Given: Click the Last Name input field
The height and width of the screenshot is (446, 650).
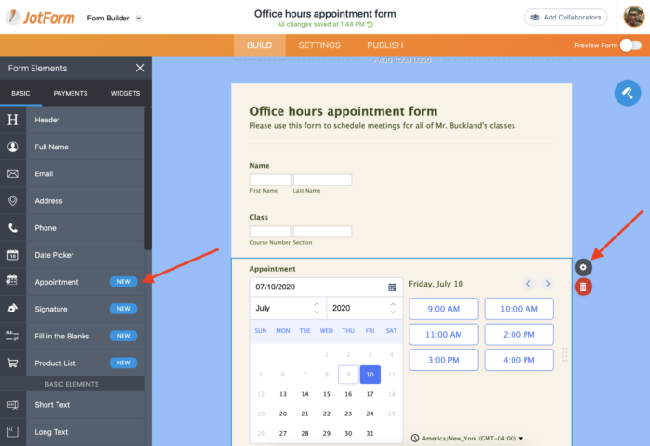Looking at the screenshot, I should tap(322, 180).
